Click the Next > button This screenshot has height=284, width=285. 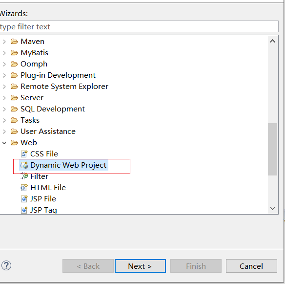pos(140,266)
